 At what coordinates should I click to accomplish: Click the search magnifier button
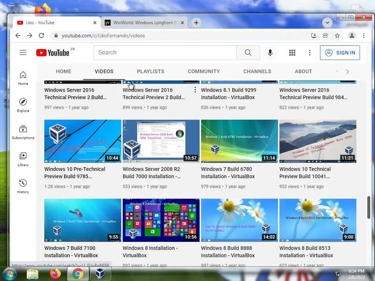248,53
